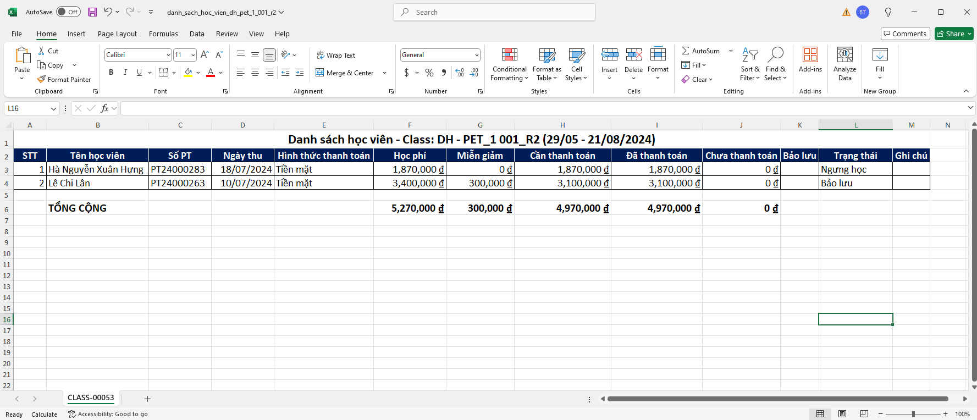Click the lightbulb ideas icon
The height and width of the screenshot is (420, 977).
click(888, 12)
